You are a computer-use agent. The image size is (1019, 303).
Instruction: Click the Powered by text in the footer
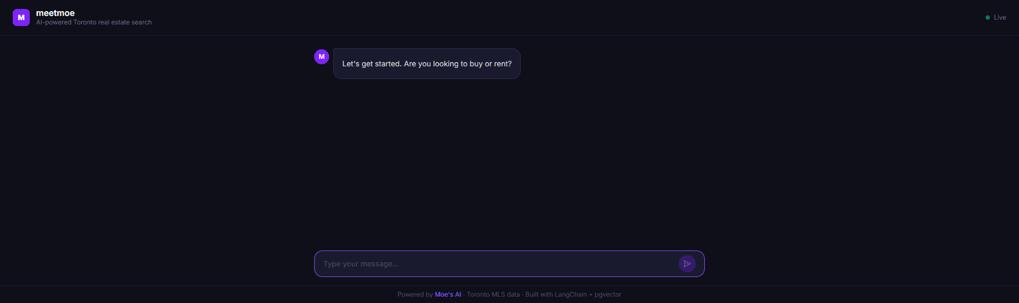[415, 295]
